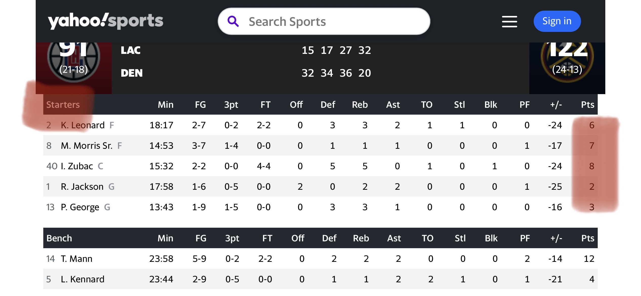Open I. Zubac player link
The height and width of the screenshot is (296, 641).
[77, 166]
